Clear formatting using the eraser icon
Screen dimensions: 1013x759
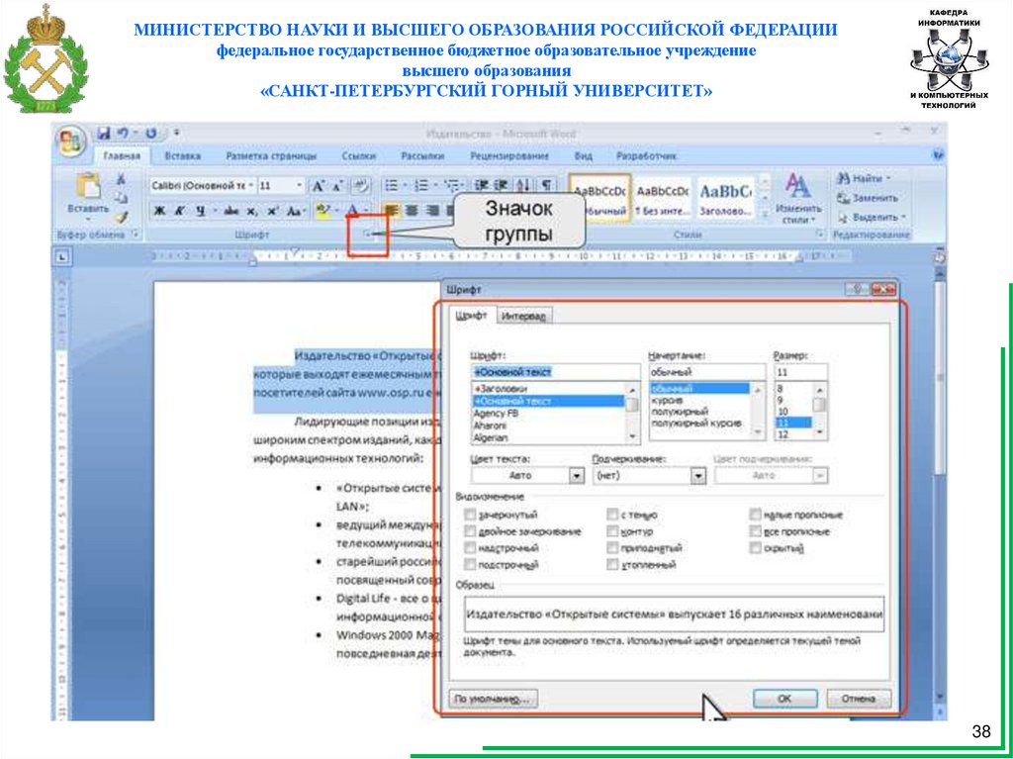360,186
